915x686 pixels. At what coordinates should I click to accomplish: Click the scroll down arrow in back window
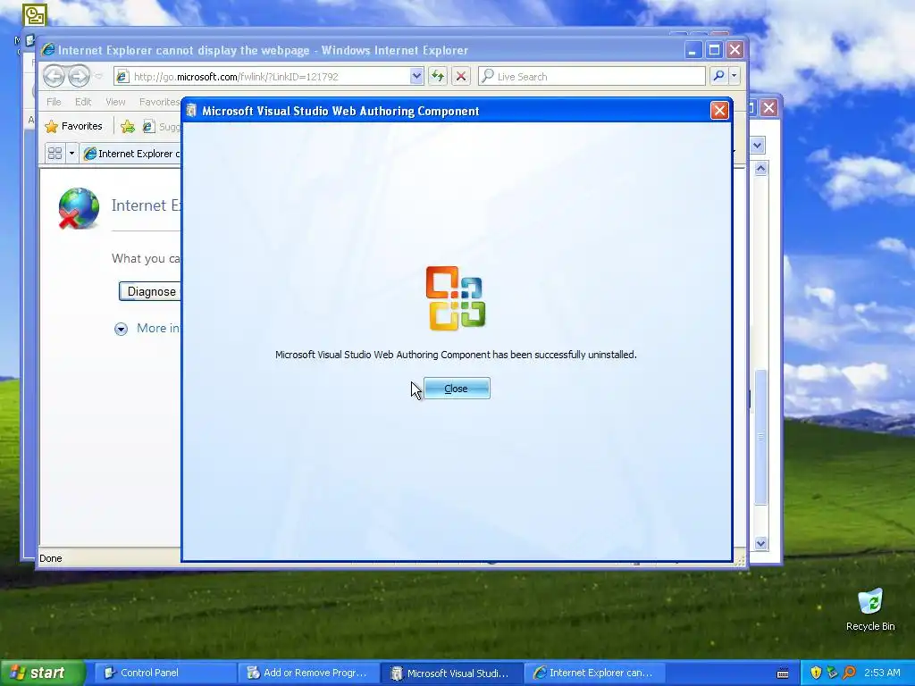pyautogui.click(x=760, y=543)
